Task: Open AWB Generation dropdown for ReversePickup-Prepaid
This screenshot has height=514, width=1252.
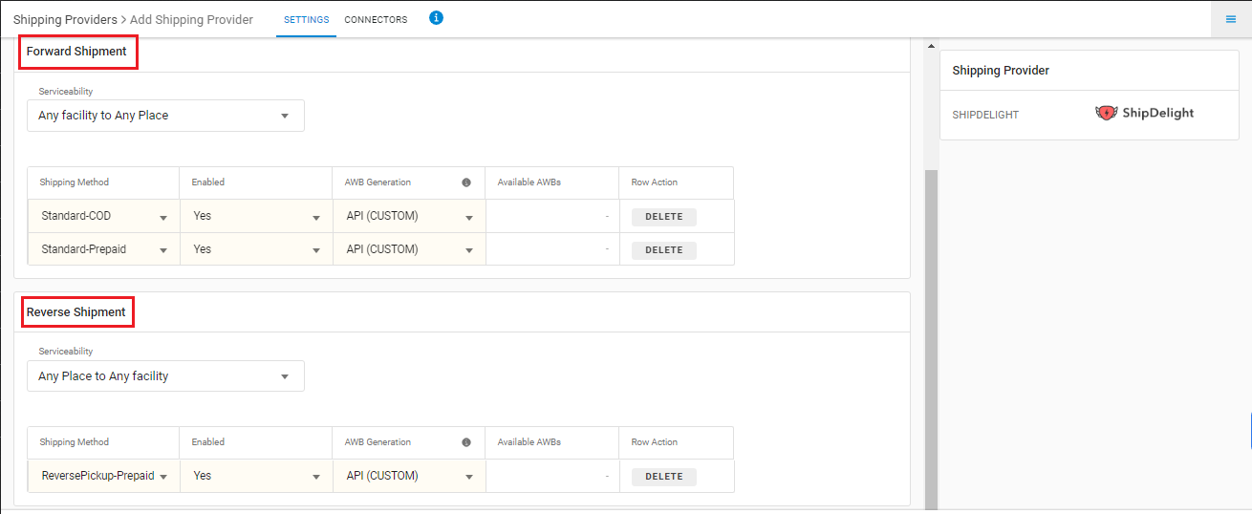Action: (409, 476)
